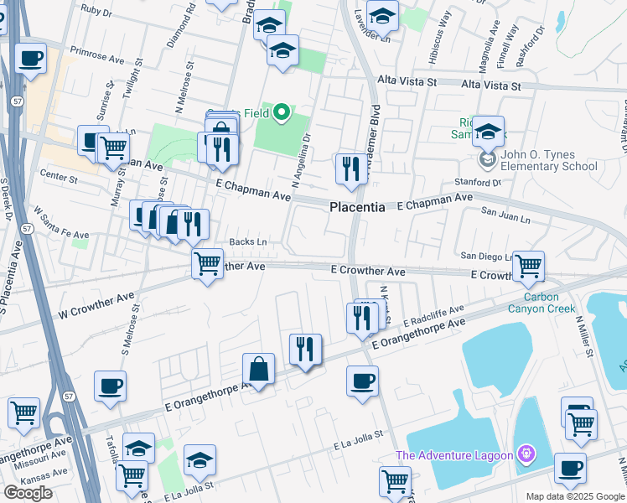
Task: Click the shopping cart marker below Backs Ln
Action: (207, 264)
